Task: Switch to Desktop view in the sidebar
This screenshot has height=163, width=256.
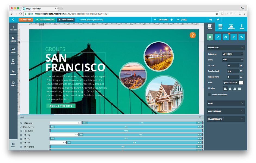Action: point(13,50)
